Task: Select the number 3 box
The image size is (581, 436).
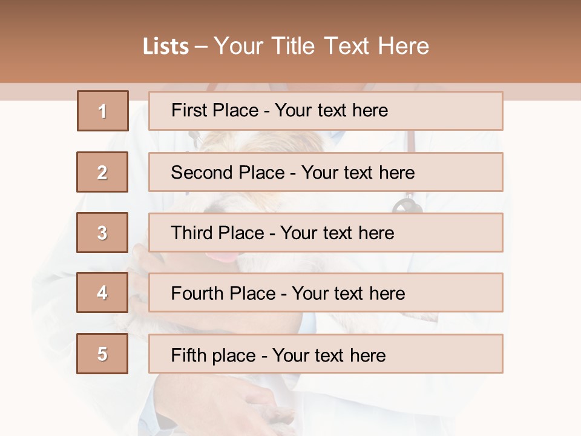Action: (102, 233)
